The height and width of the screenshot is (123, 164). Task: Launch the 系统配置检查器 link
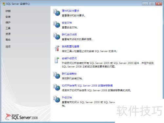pyautogui.click(x=71, y=46)
